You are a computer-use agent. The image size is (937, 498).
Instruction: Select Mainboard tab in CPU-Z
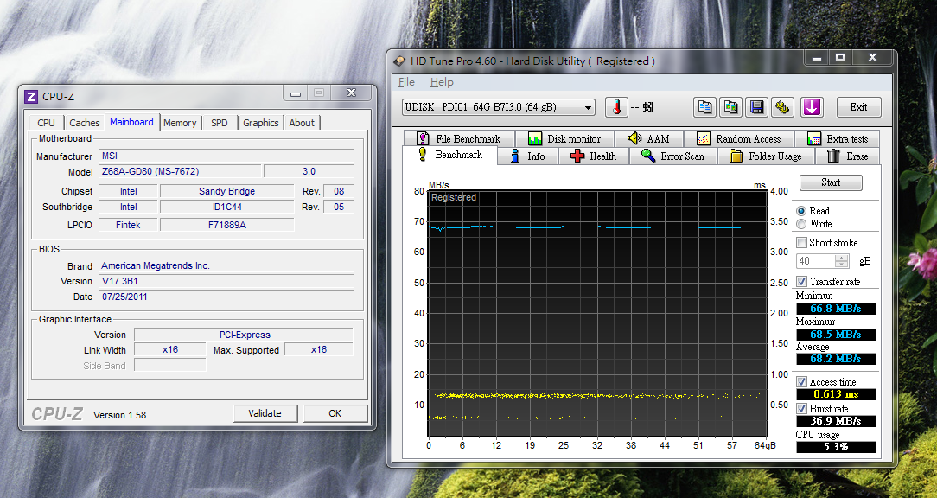(131, 121)
